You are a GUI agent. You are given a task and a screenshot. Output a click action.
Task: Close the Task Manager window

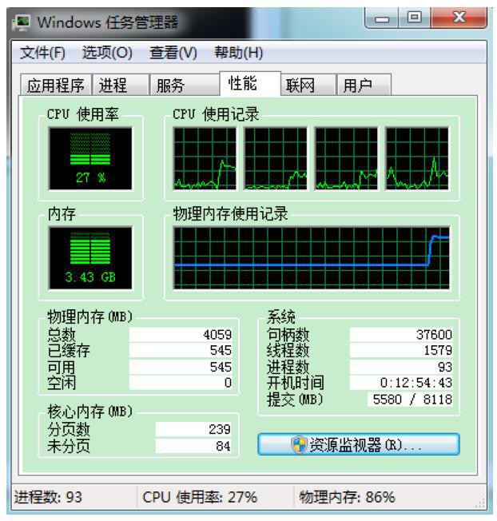coord(459,18)
